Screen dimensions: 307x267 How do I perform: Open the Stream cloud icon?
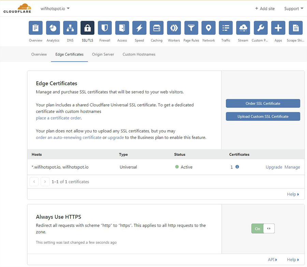click(x=243, y=28)
